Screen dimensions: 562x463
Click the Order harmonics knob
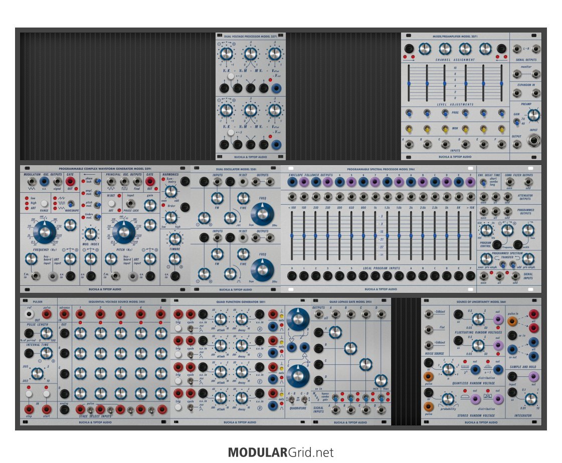pyautogui.click(x=170, y=217)
